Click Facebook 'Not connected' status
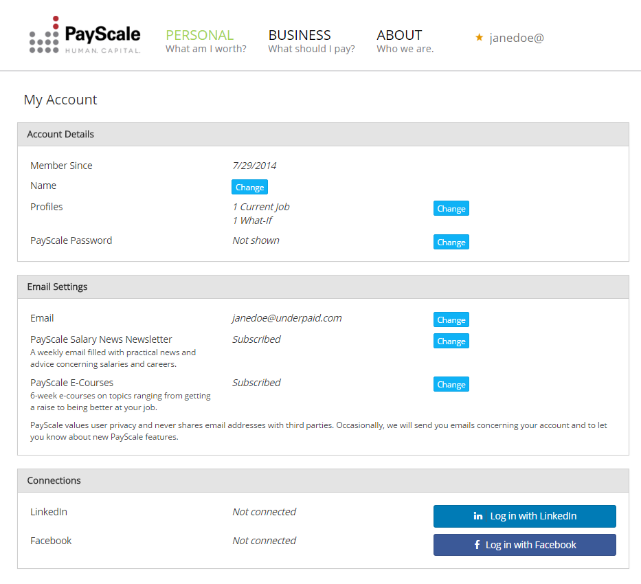The image size is (641, 584). pyautogui.click(x=264, y=541)
